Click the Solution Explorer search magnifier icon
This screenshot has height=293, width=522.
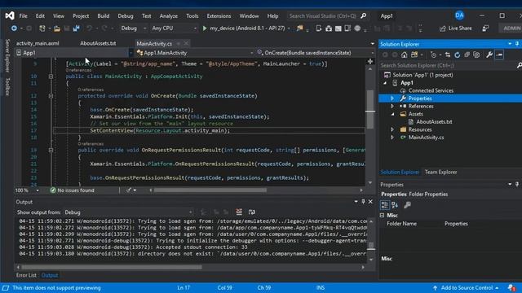[x=519, y=65]
